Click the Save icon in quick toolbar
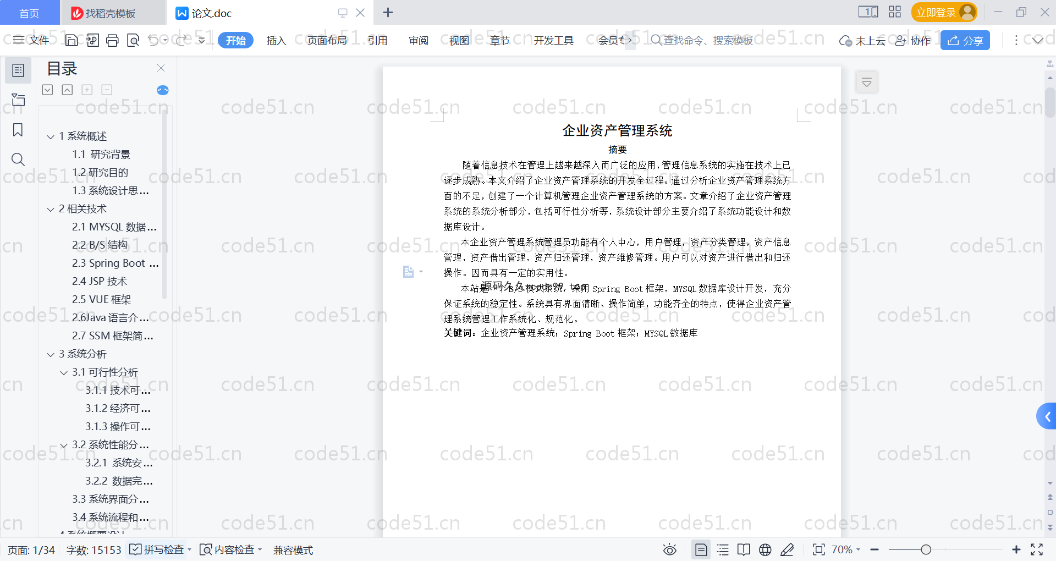 pos(71,40)
